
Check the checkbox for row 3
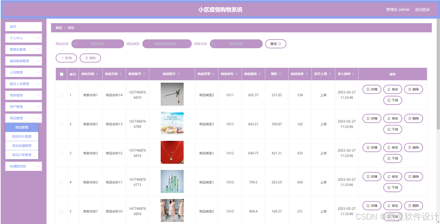pos(61,153)
